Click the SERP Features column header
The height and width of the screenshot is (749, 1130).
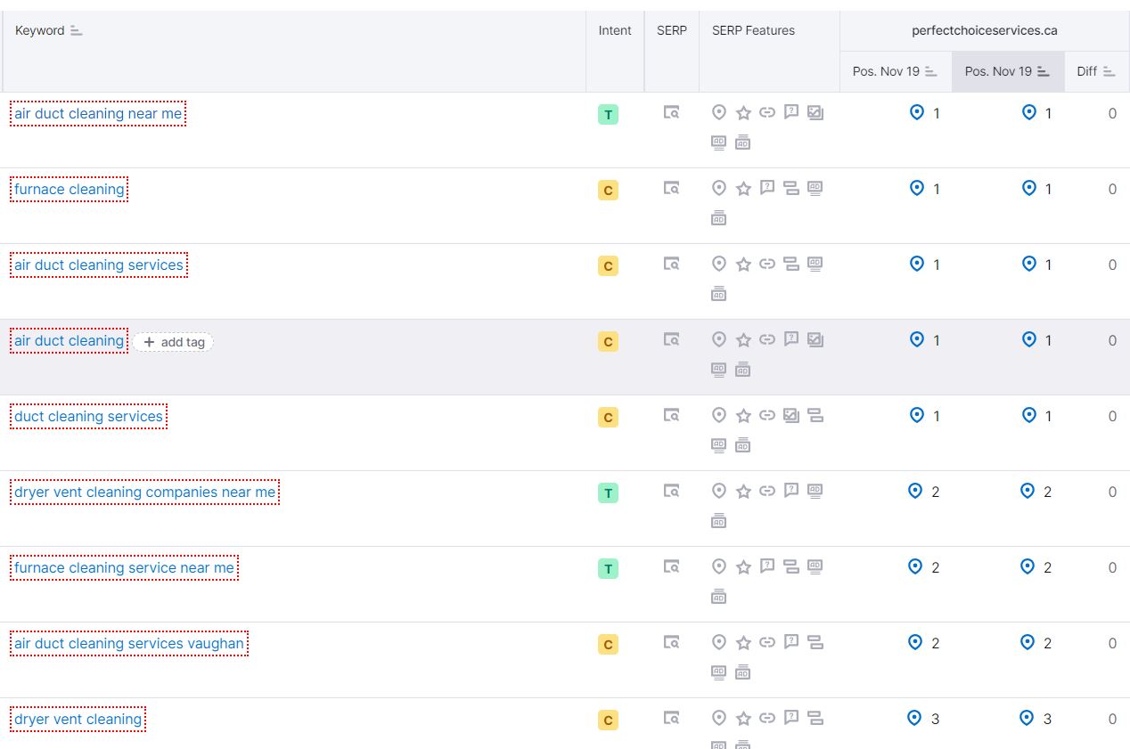[x=753, y=30]
